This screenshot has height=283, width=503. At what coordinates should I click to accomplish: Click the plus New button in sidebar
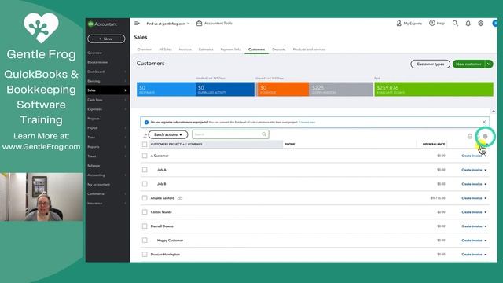(106, 39)
